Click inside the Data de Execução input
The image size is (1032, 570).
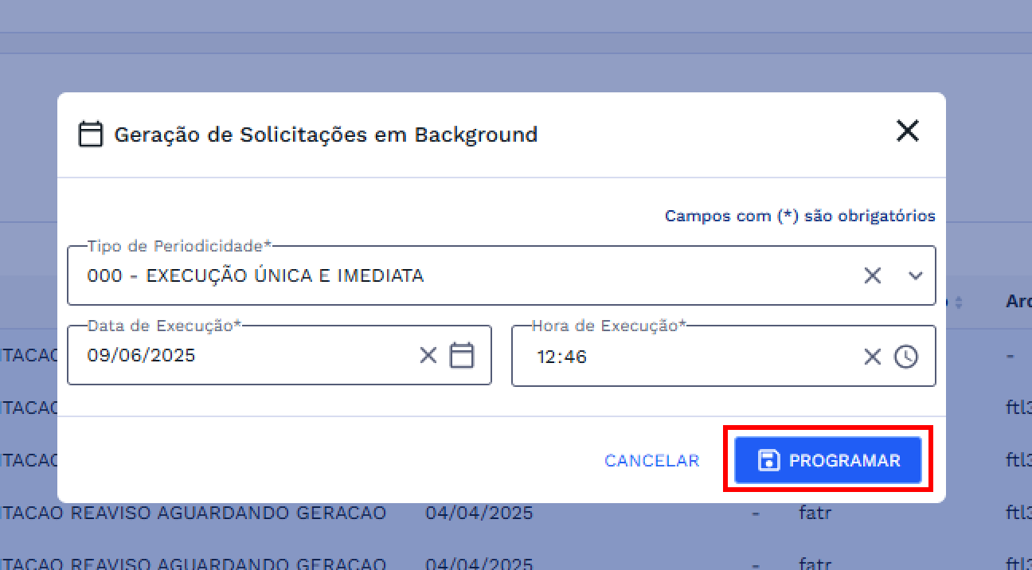[x=239, y=356]
